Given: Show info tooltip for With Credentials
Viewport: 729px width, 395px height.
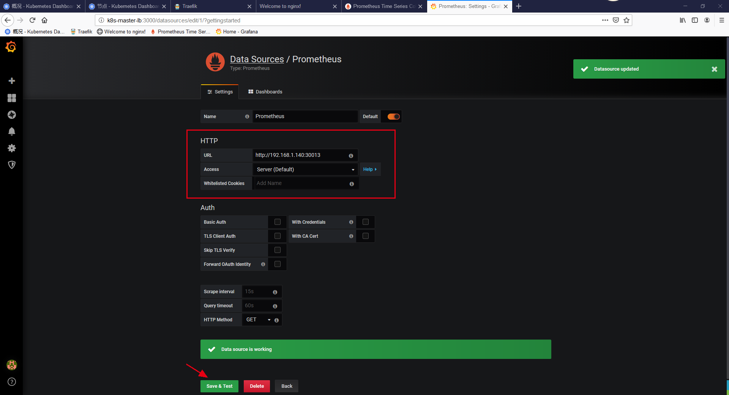Looking at the screenshot, I should coord(351,222).
